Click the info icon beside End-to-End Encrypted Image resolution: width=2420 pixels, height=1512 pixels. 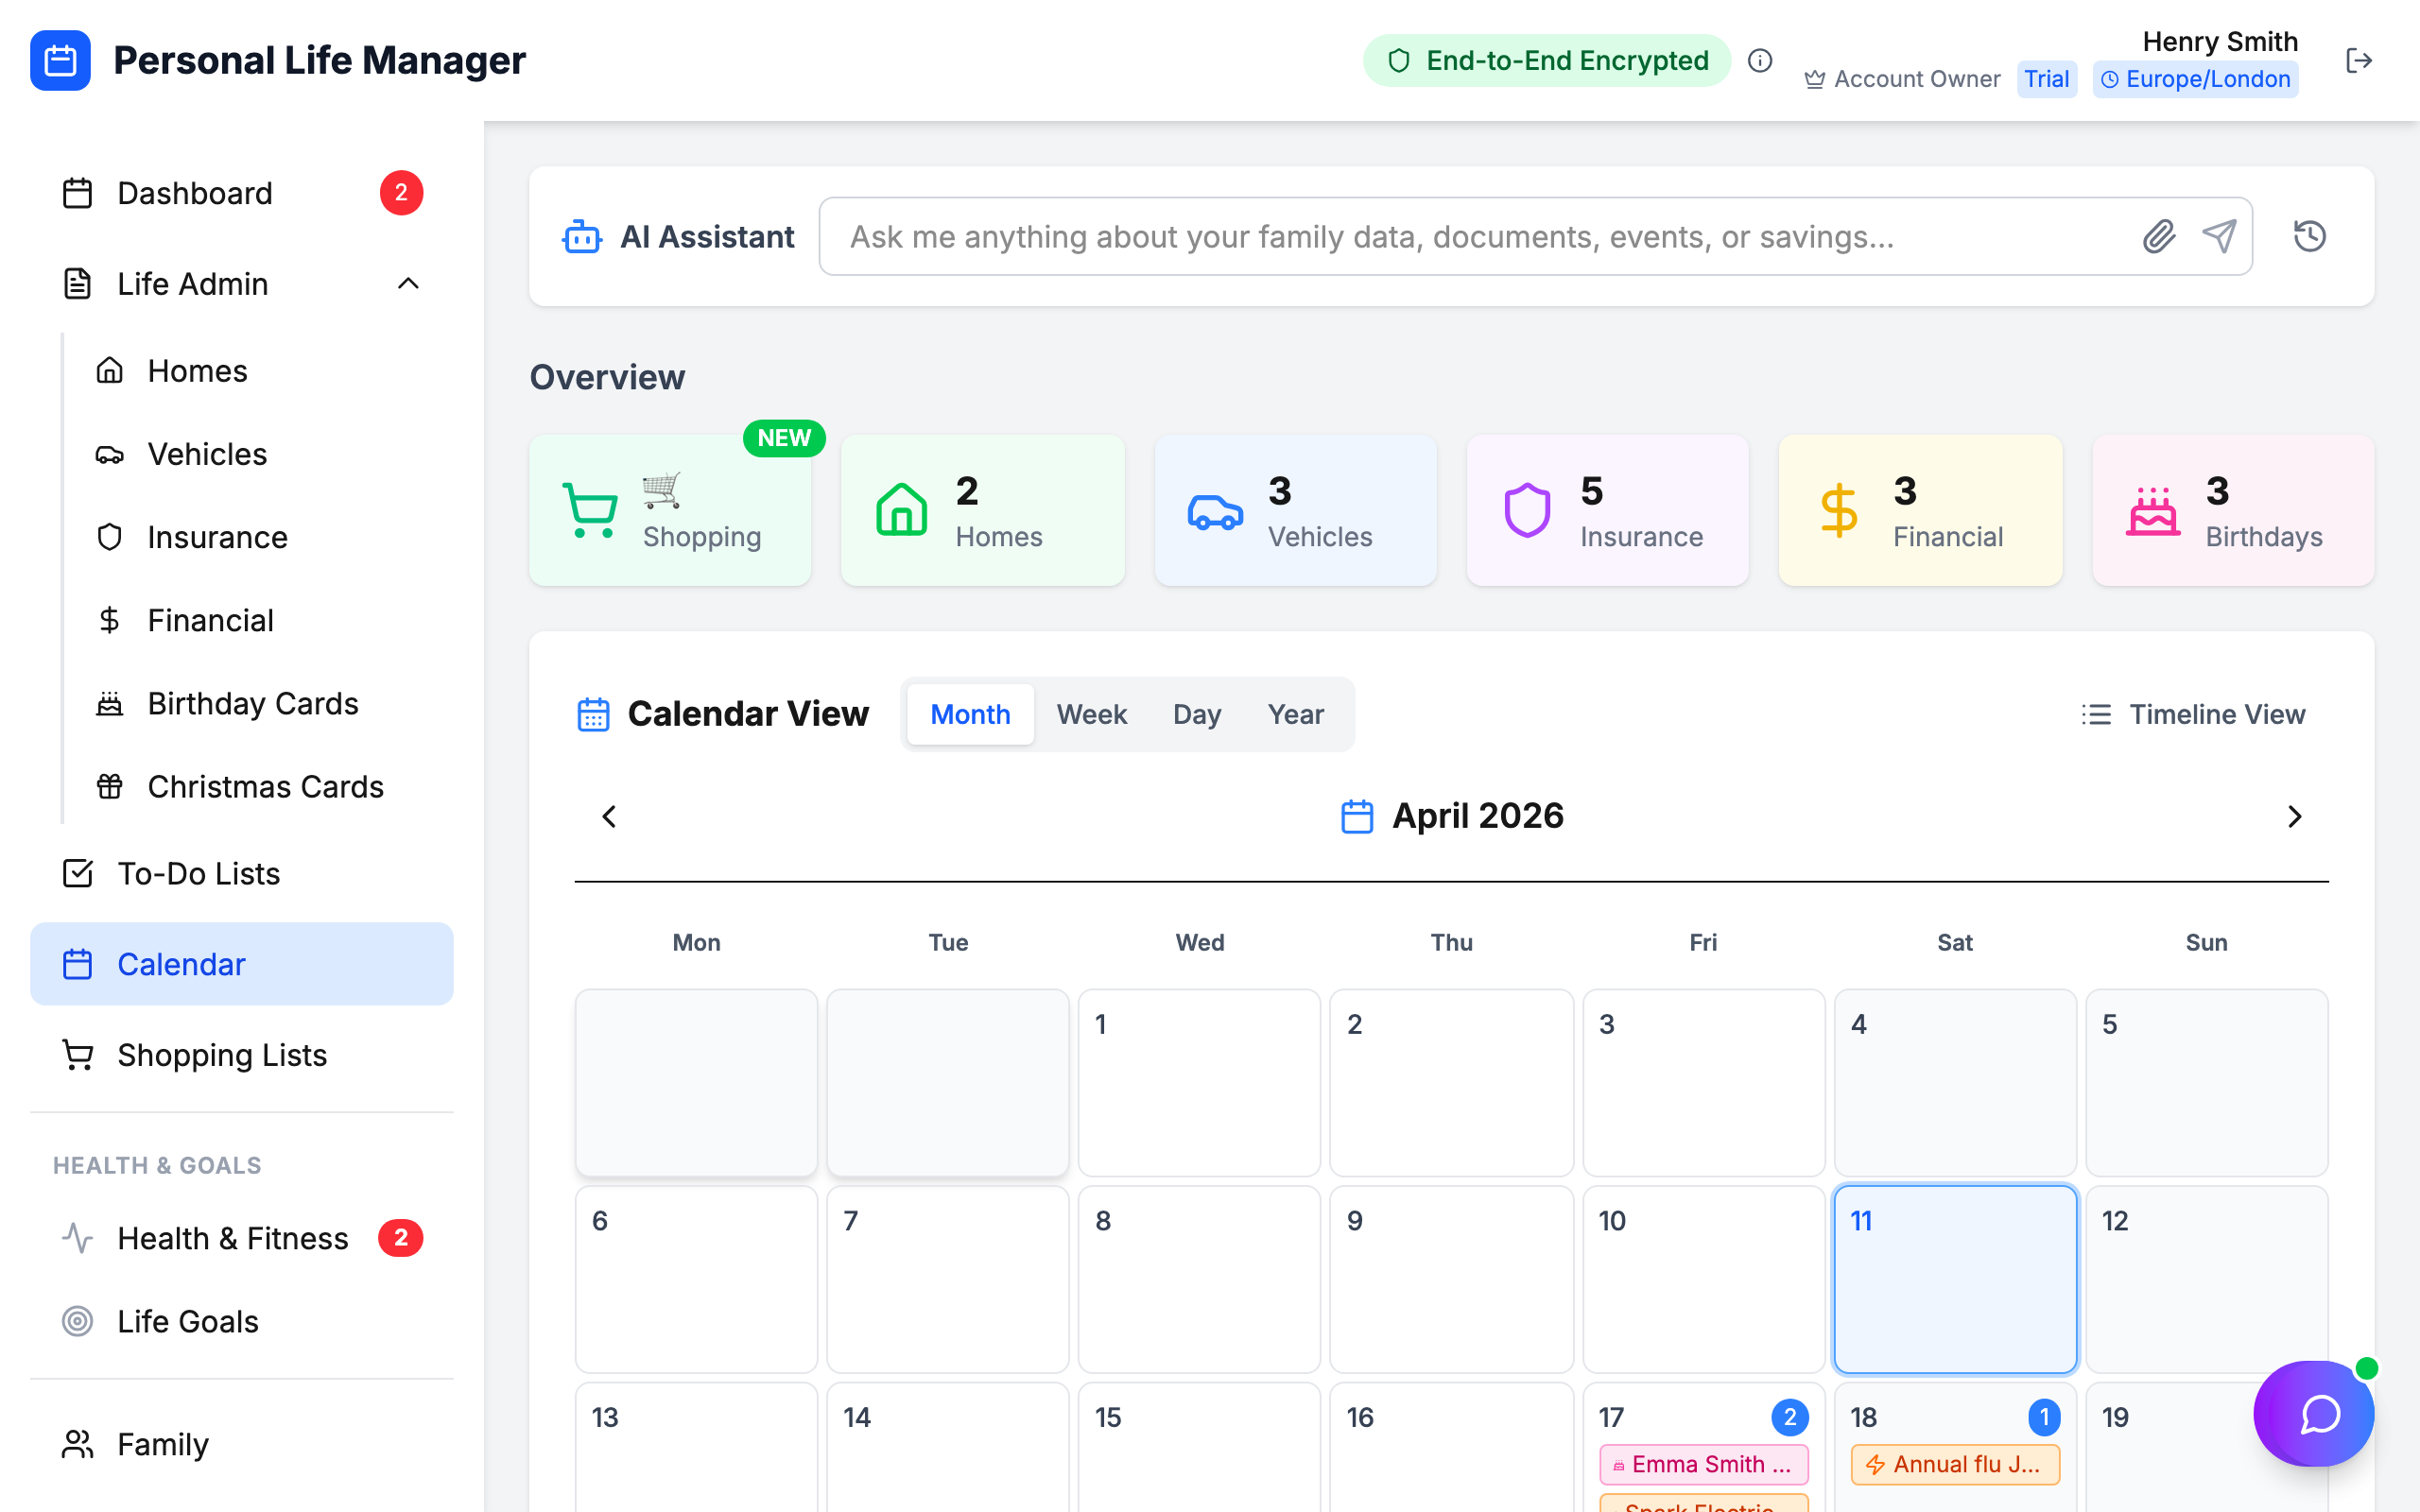click(x=1760, y=60)
